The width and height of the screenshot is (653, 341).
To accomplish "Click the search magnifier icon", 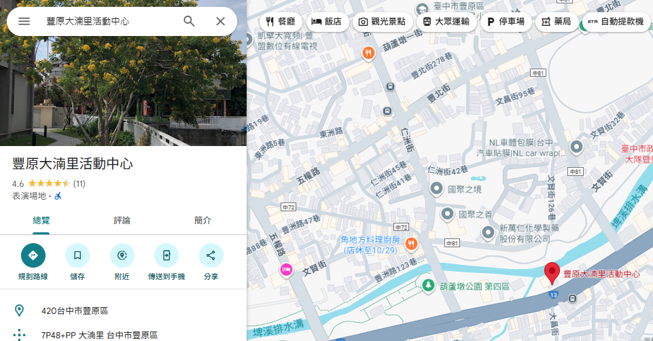I will click(x=190, y=21).
